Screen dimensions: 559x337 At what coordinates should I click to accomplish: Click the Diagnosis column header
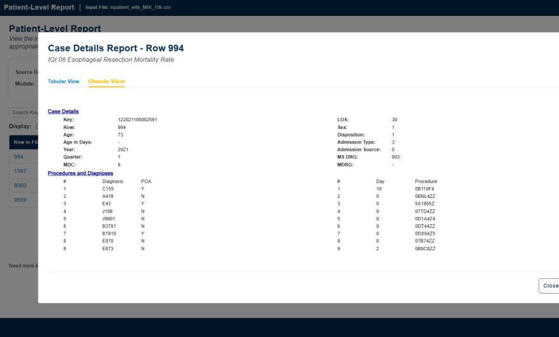[112, 181]
